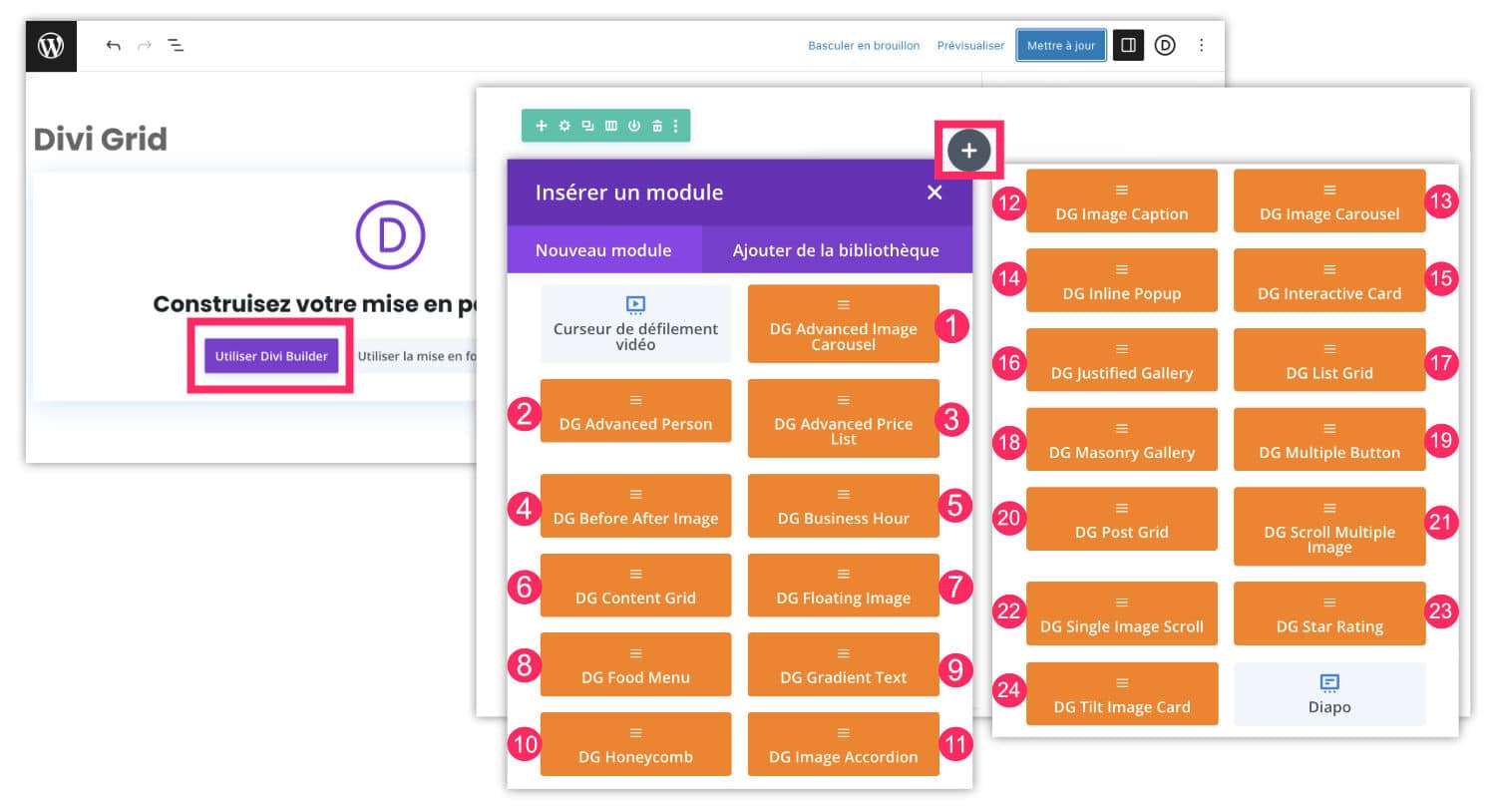The height and width of the screenshot is (809, 1496).
Task: Redo the change in WordPress editor
Action: pos(145,46)
